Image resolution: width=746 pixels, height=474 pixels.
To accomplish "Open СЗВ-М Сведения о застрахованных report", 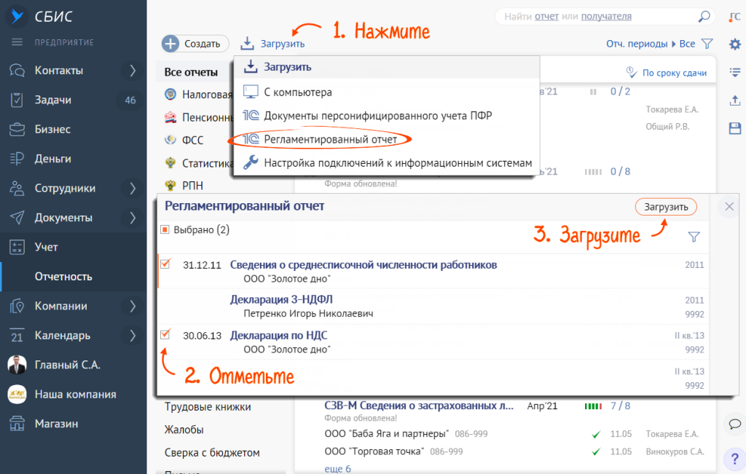I will point(419,406).
